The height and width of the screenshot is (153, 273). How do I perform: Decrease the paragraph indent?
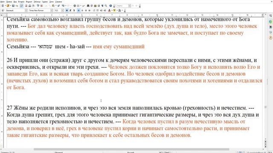[101, 10]
